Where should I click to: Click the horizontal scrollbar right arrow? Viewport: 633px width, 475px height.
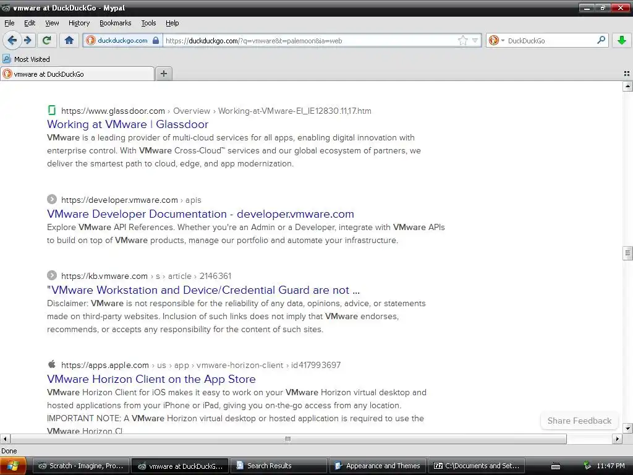pos(617,439)
